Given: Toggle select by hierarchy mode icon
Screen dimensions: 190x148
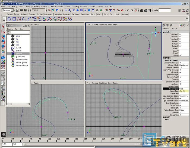Looking at the screenshot, I should pos(49,10).
